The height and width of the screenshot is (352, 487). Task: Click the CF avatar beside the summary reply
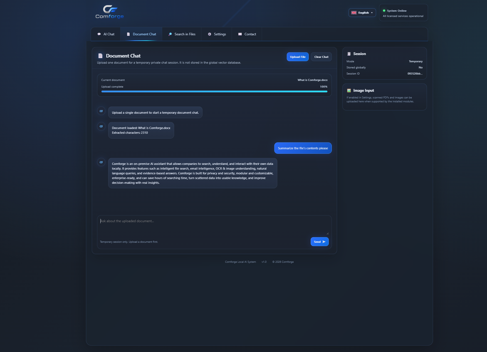coord(101,162)
